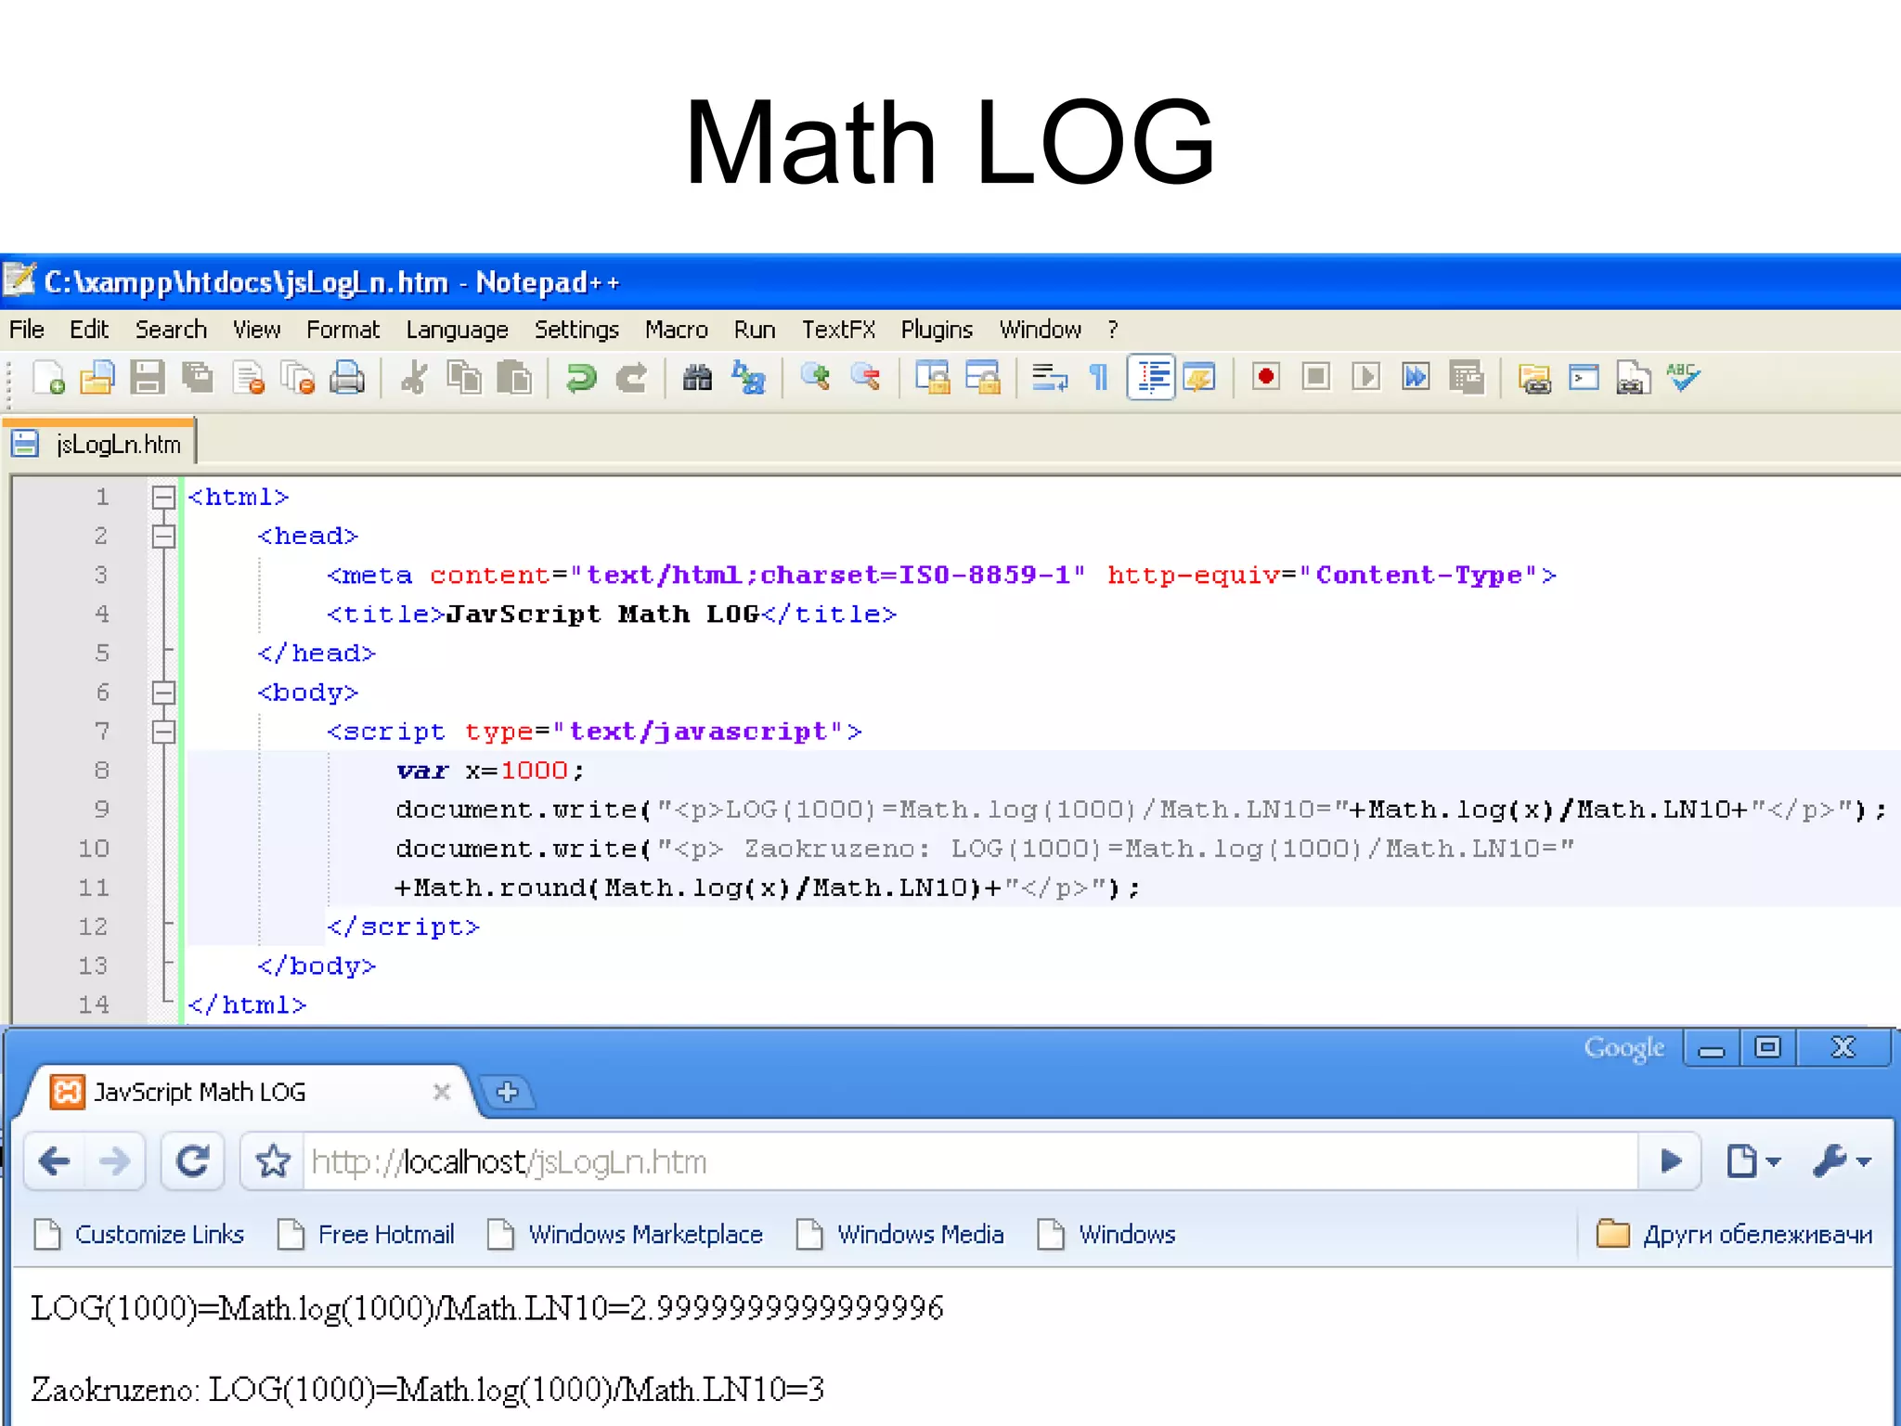Click the green Undo arrow icon
Image resolution: width=1901 pixels, height=1426 pixels.
click(581, 378)
